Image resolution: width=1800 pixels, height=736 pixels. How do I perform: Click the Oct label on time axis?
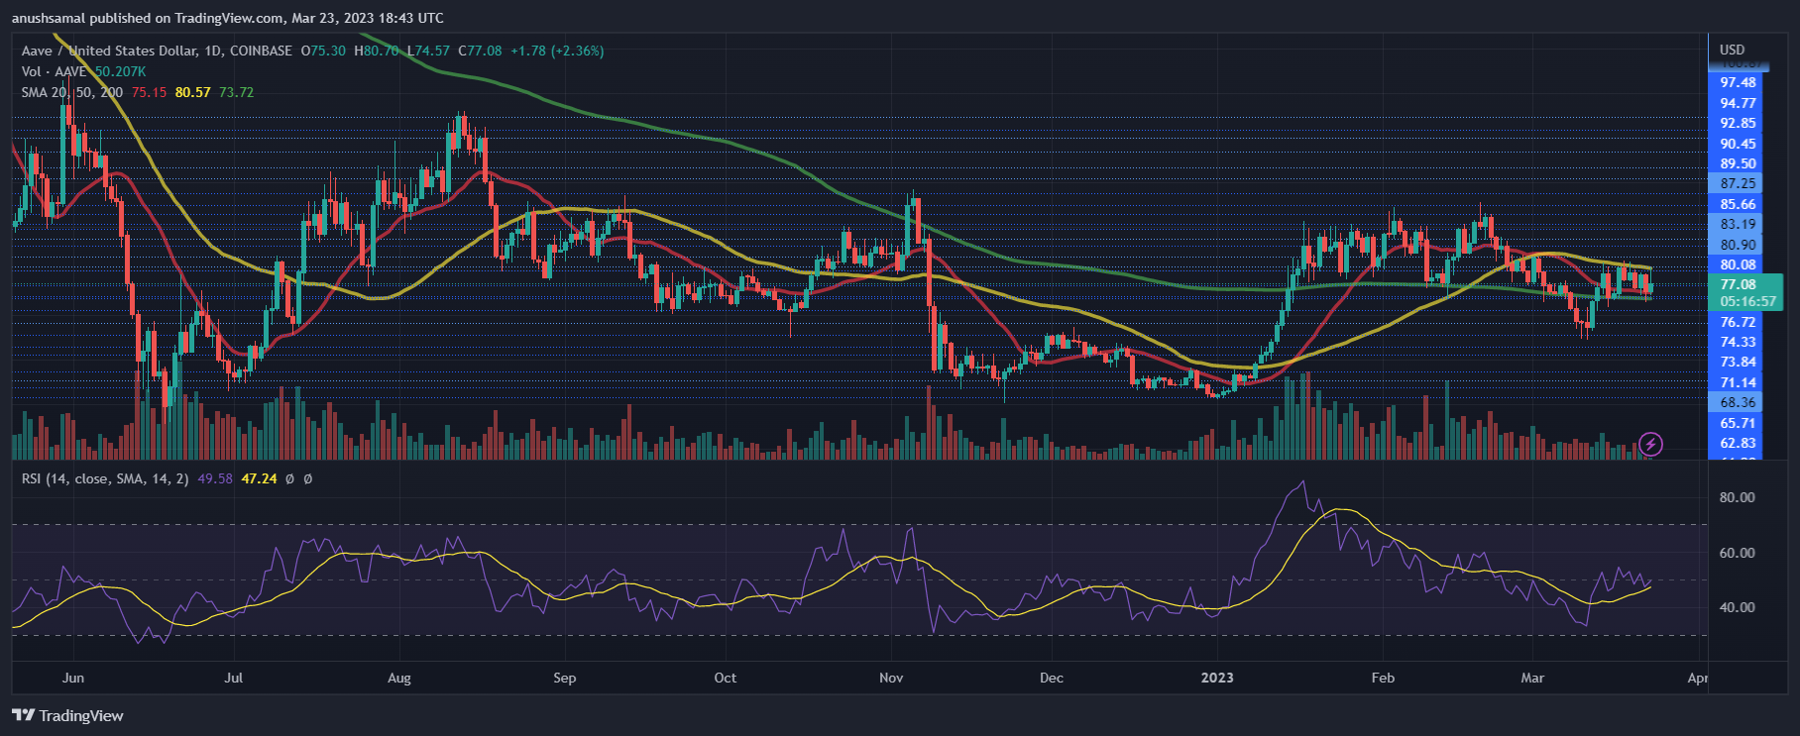726,678
